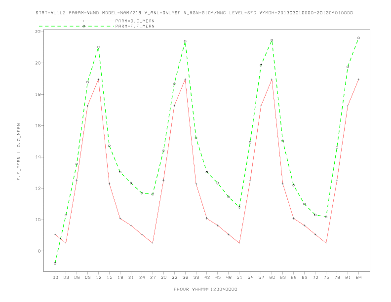Screen dimensions: 391x302
Task: Click the red plus marker at hour 75
Action: (326, 243)
